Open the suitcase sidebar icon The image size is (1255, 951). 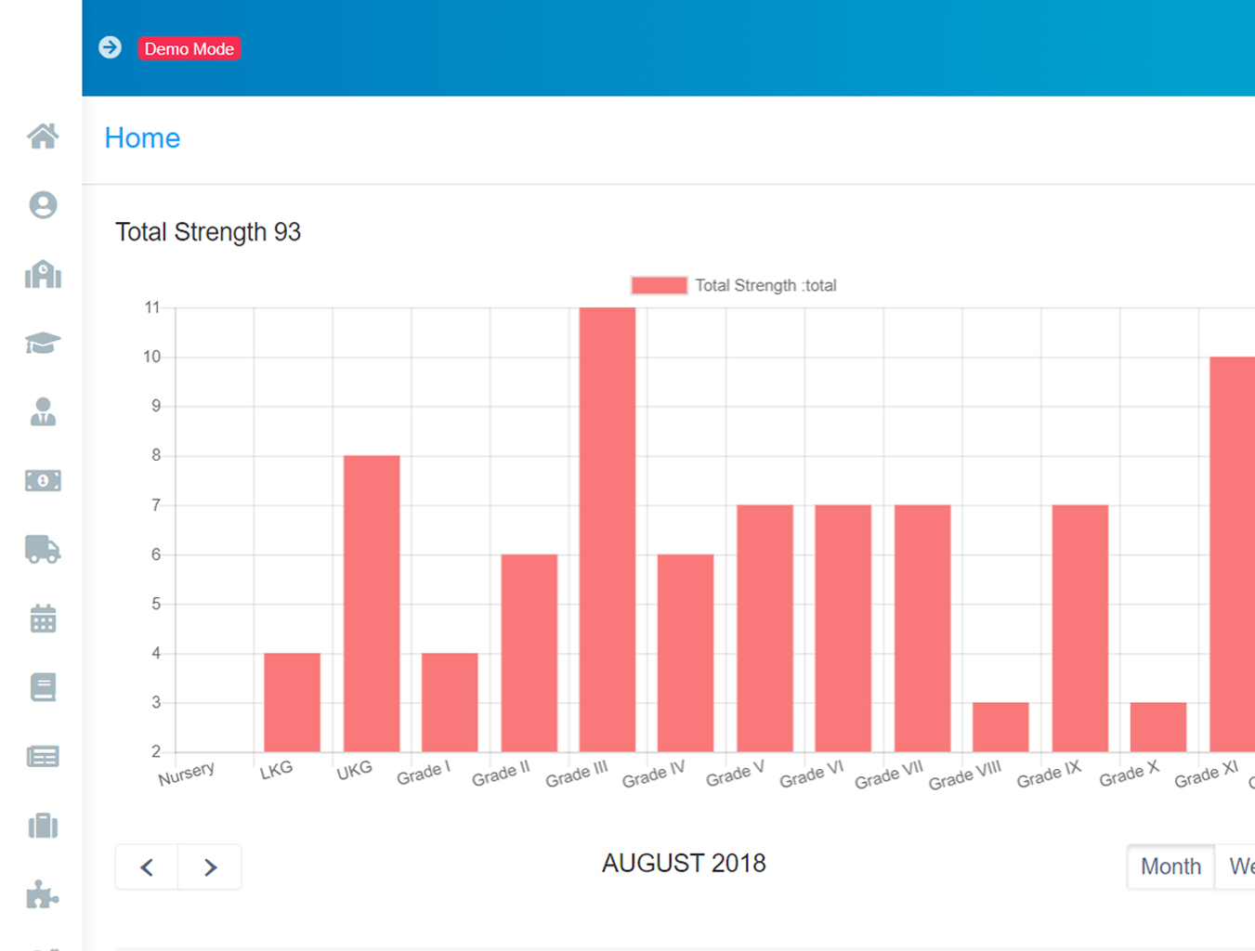tap(43, 826)
